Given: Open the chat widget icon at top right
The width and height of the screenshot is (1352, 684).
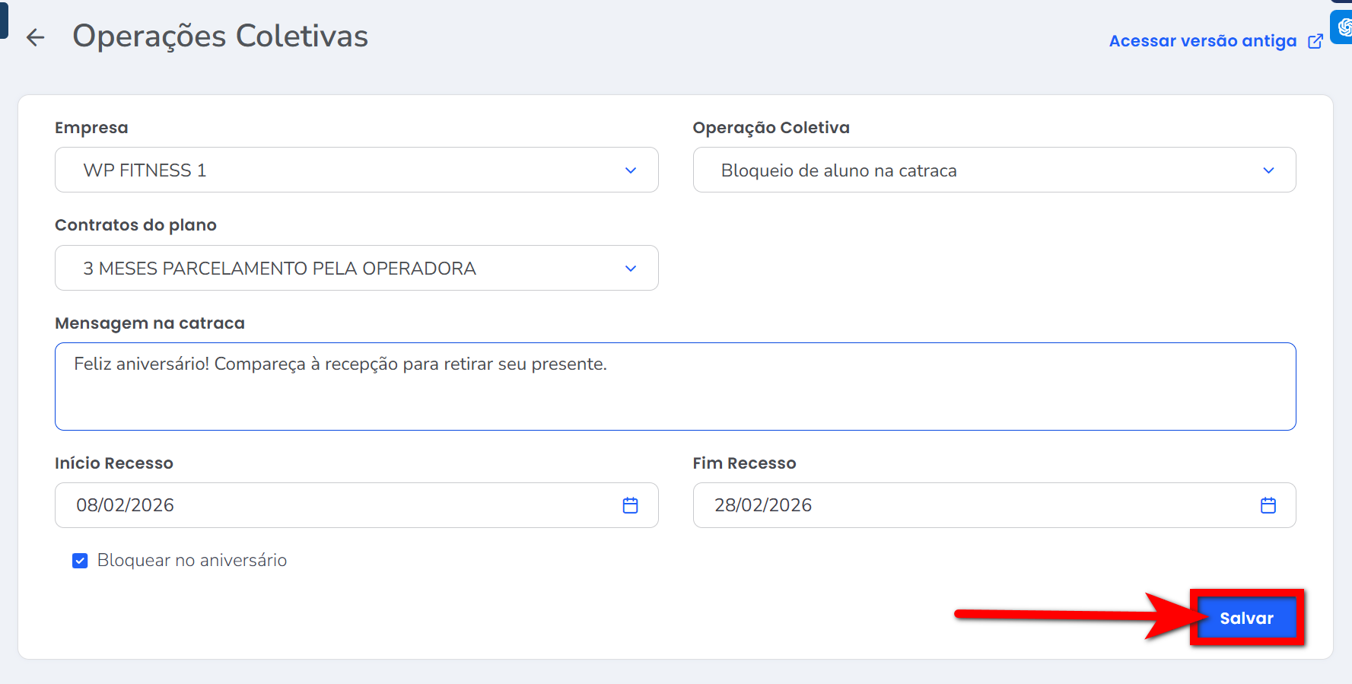Looking at the screenshot, I should coord(1343,27).
